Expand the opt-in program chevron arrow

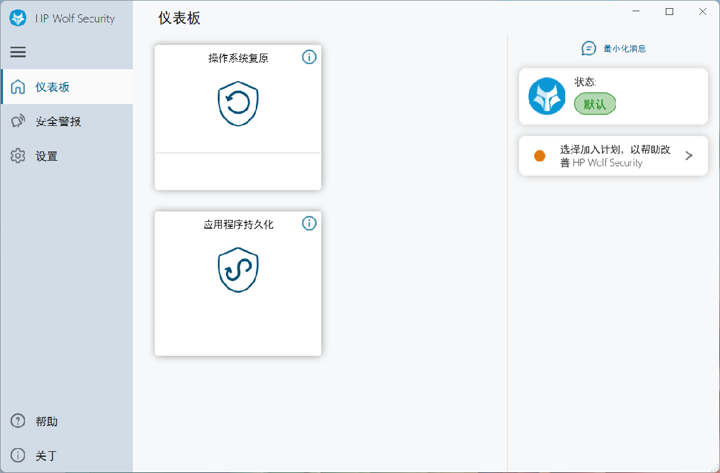pos(689,156)
